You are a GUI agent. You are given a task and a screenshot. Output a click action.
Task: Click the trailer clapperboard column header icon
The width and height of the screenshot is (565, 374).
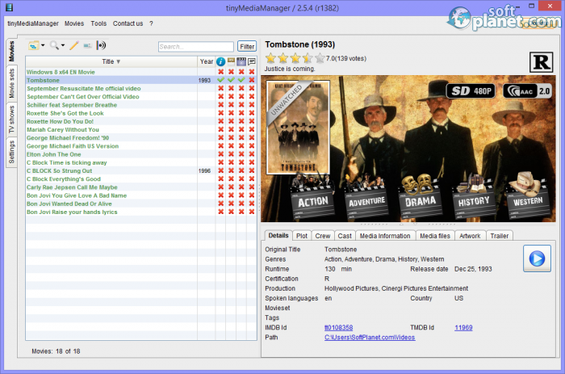(241, 61)
